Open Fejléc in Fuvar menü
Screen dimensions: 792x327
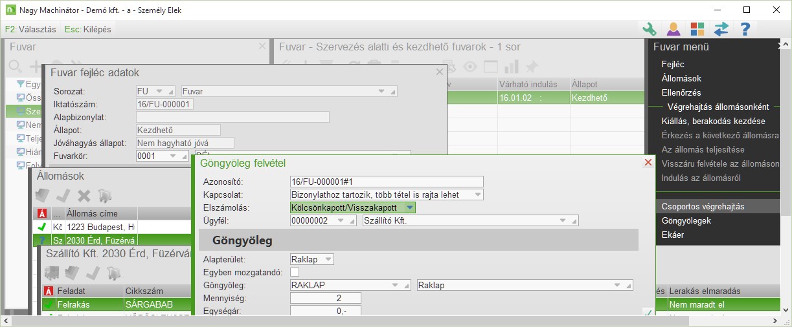pos(673,64)
